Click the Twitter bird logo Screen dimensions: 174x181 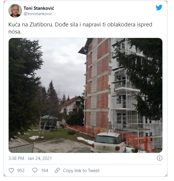[159, 8]
